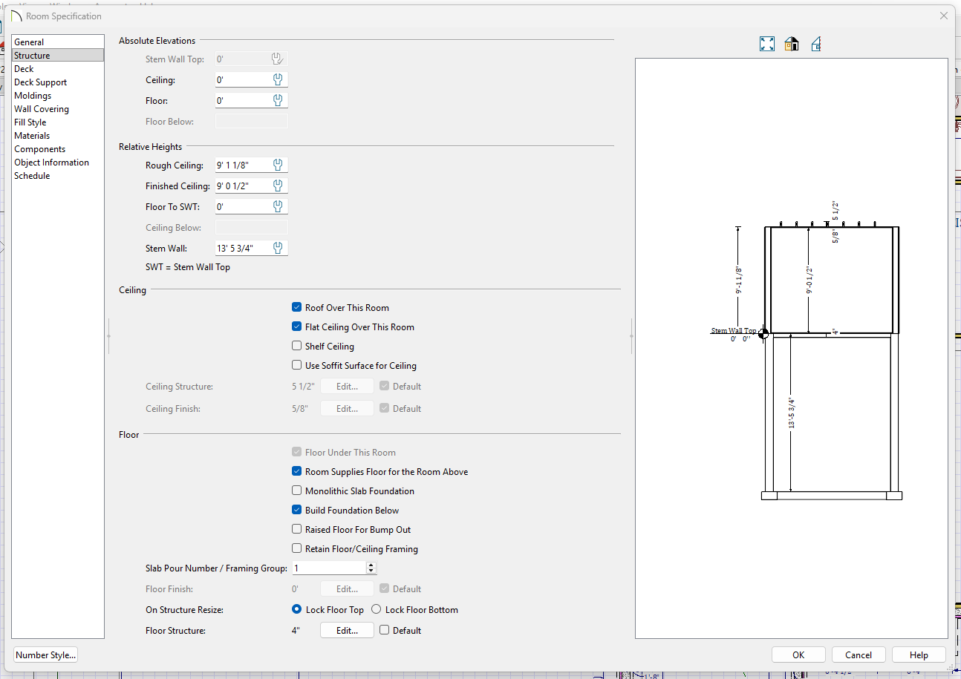
Task: Select the Lock Floor Bottom option
Action: [x=377, y=610]
